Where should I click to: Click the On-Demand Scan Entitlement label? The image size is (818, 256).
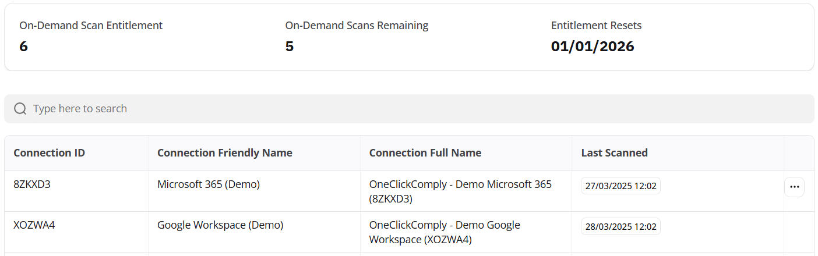91,26
